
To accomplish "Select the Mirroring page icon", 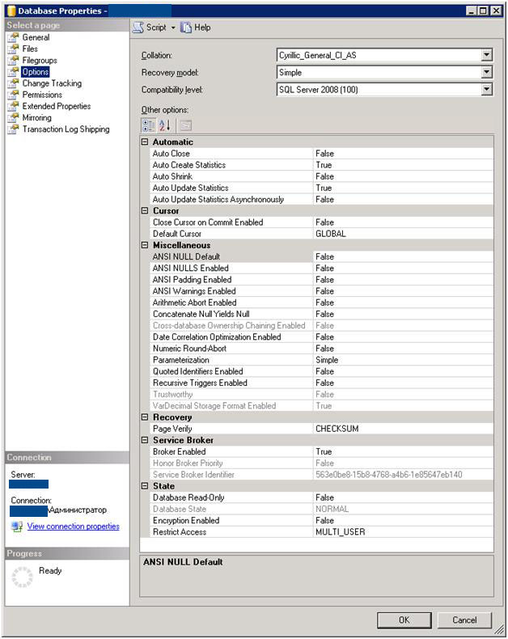I will tap(13, 118).
